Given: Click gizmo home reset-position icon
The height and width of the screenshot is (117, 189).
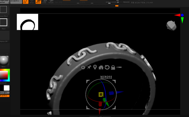Looking at the screenshot, I should [101, 67].
